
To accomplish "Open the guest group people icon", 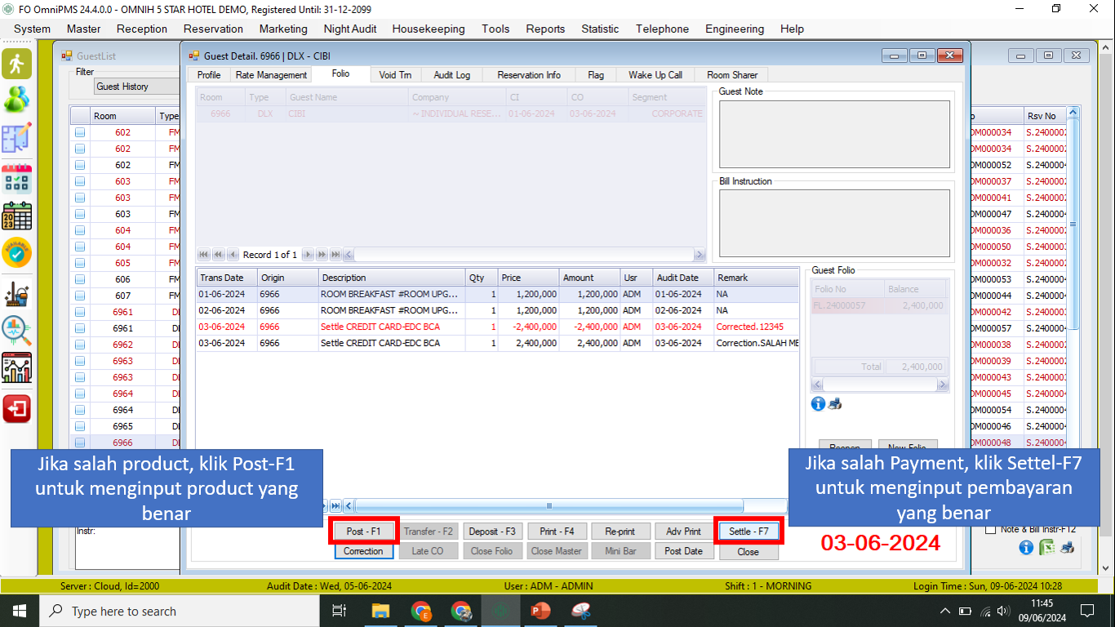I will (x=16, y=100).
